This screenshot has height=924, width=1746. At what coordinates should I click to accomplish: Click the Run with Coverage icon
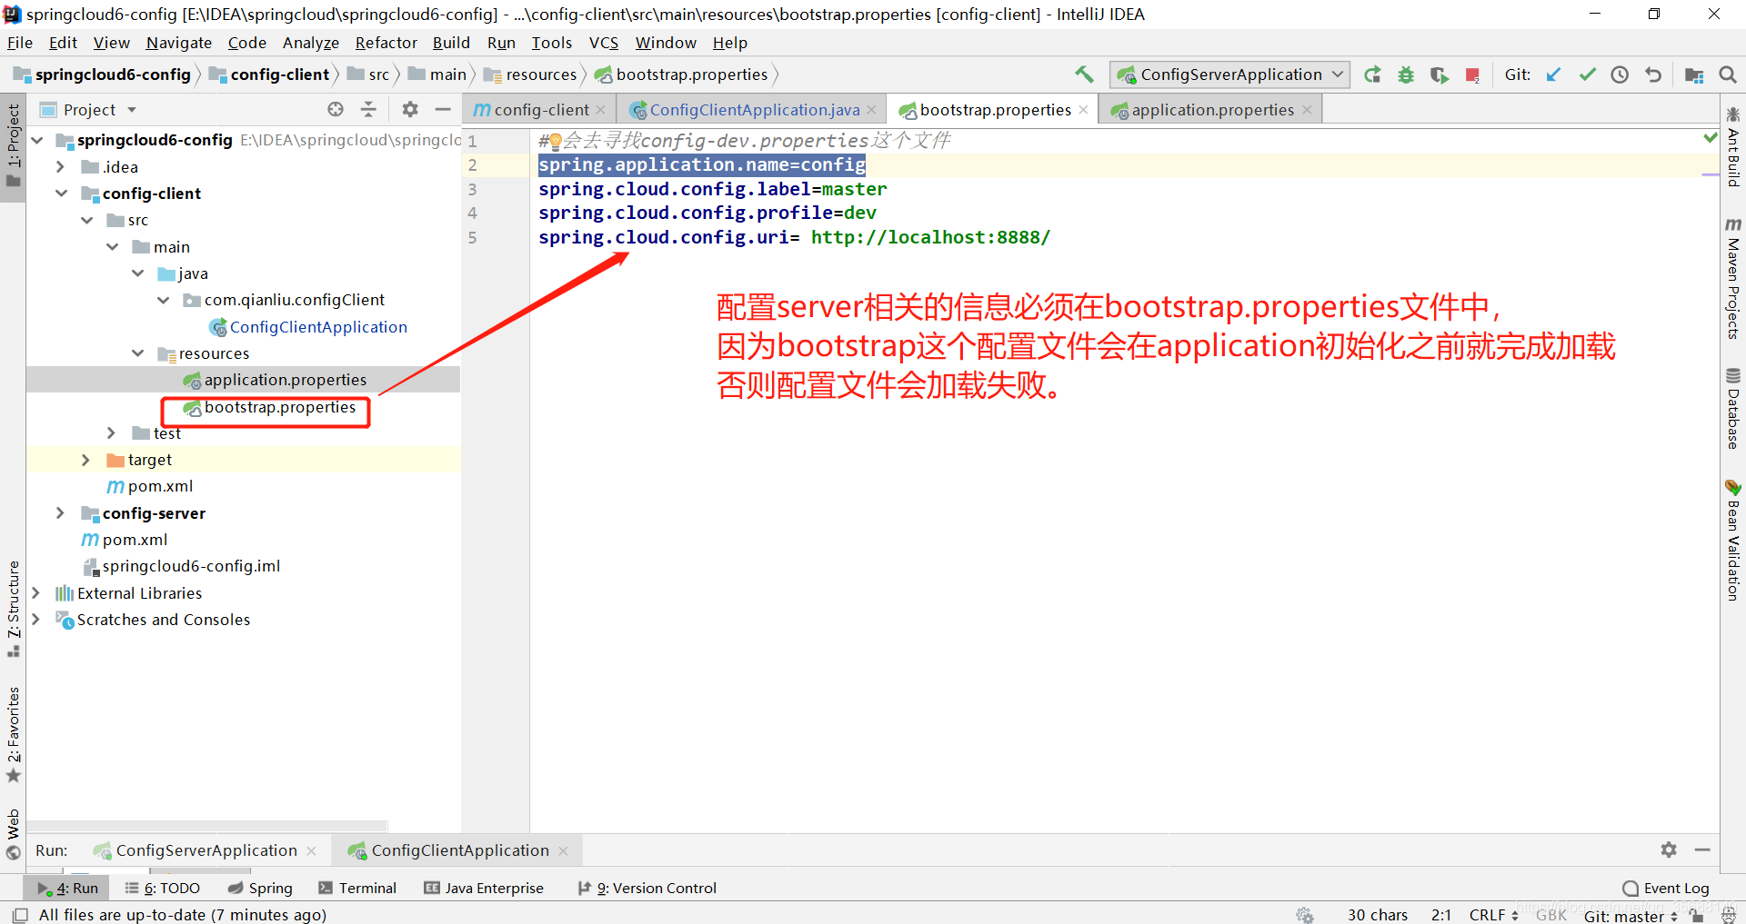pyautogui.click(x=1439, y=75)
